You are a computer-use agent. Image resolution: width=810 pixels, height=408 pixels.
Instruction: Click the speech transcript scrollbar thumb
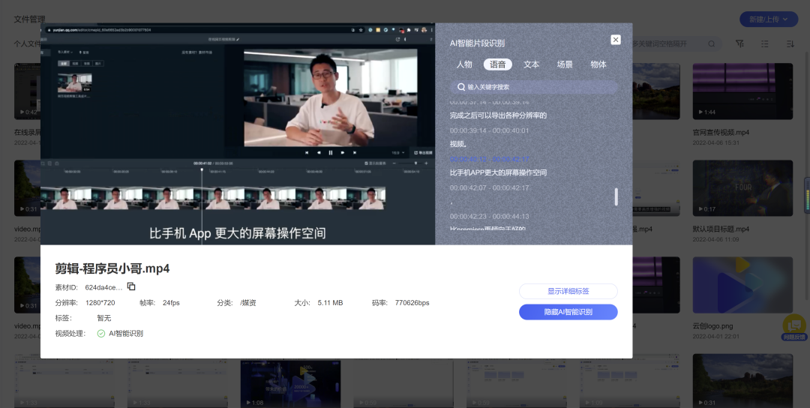(x=616, y=196)
